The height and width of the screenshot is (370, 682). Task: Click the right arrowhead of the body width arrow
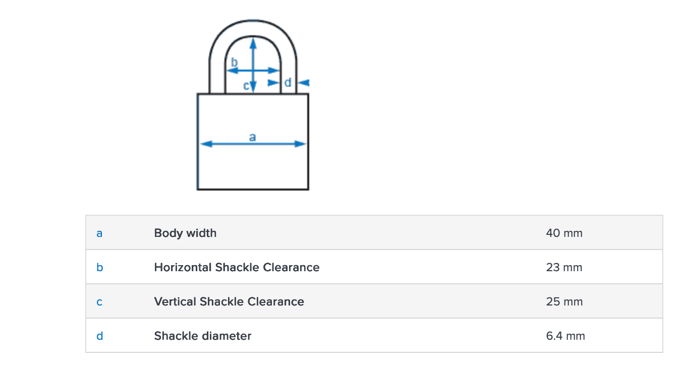click(301, 144)
